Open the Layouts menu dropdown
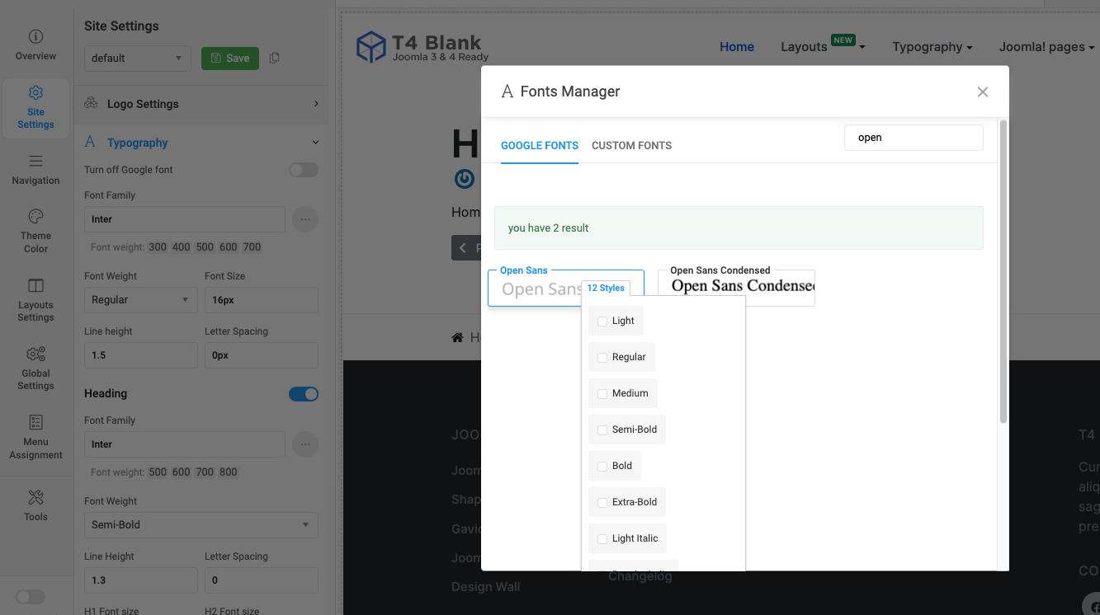1100x615 pixels. point(823,46)
